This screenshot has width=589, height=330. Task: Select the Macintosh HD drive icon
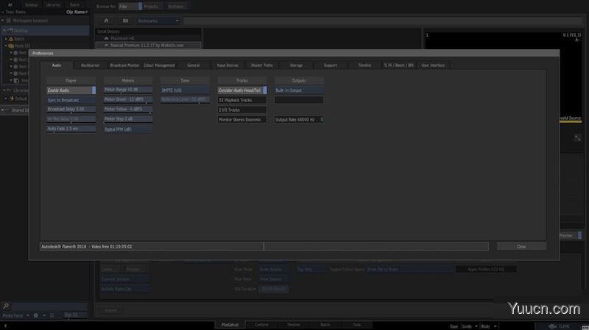point(105,37)
